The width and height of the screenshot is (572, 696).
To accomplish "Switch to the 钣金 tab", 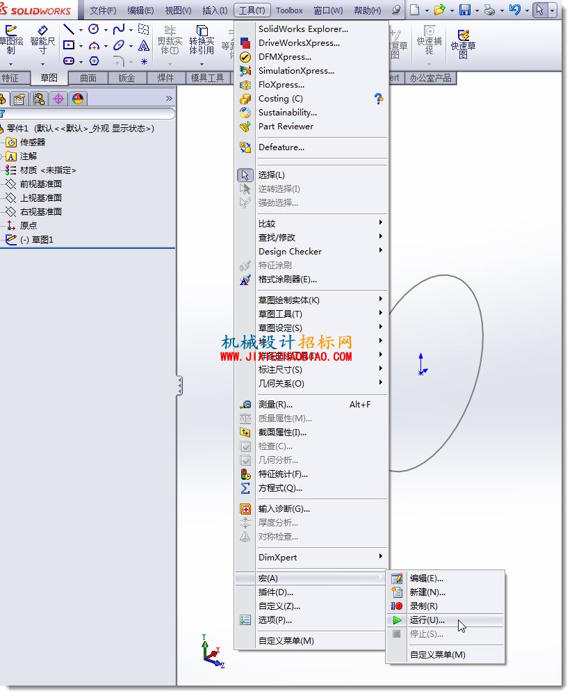I will (127, 78).
